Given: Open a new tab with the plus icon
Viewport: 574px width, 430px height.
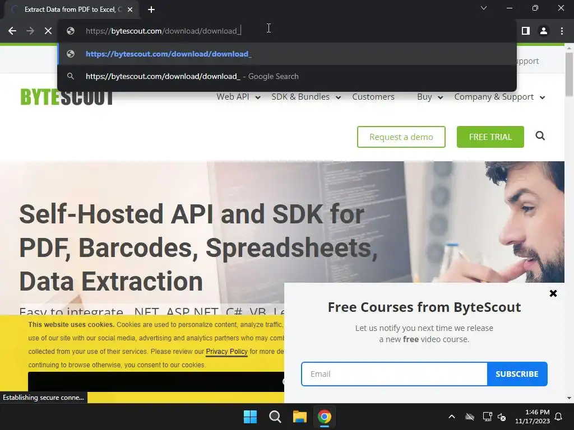Looking at the screenshot, I should [x=151, y=10].
